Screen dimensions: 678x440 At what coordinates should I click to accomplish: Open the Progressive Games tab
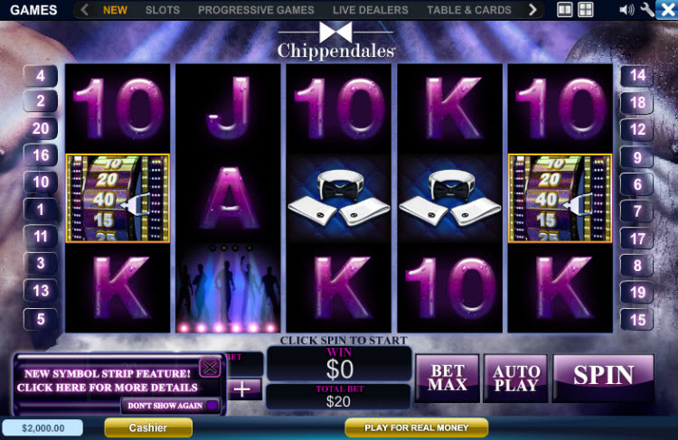256,10
